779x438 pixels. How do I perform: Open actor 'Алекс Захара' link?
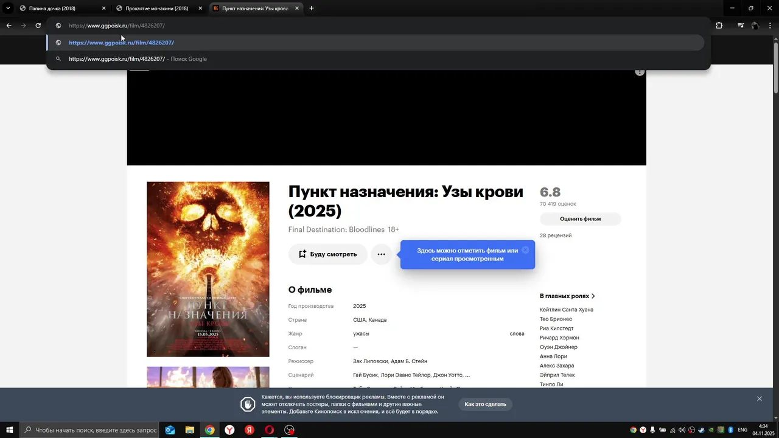(557, 366)
